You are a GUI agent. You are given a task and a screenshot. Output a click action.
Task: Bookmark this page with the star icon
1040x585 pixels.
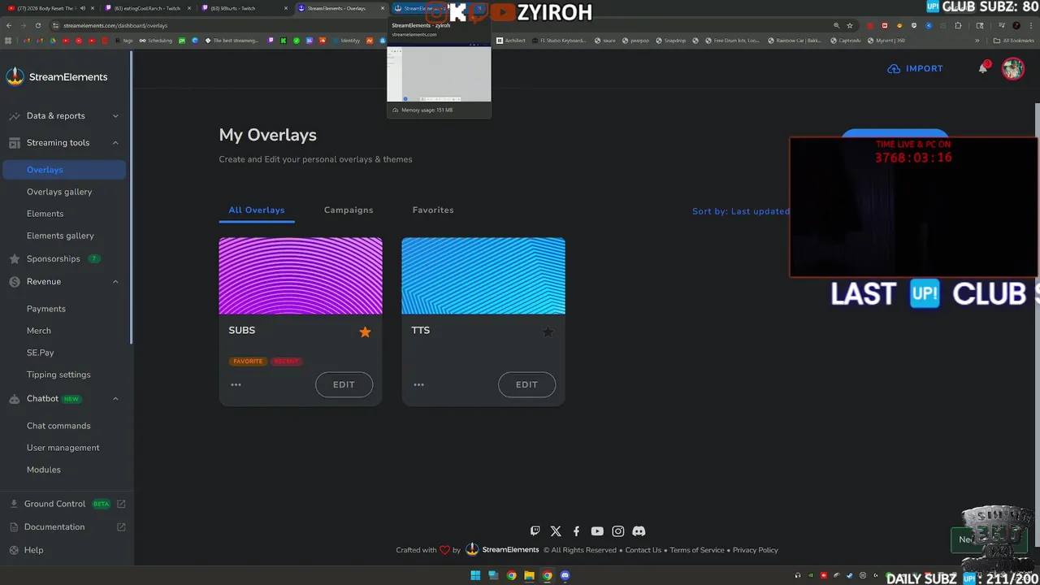click(x=850, y=25)
